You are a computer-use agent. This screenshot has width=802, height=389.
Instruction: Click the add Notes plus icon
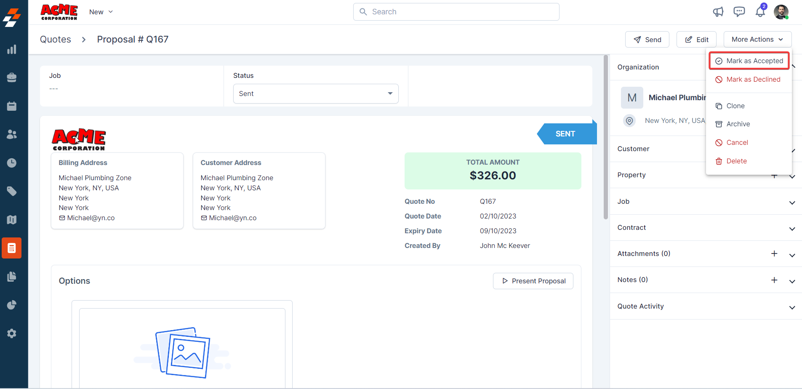(774, 280)
